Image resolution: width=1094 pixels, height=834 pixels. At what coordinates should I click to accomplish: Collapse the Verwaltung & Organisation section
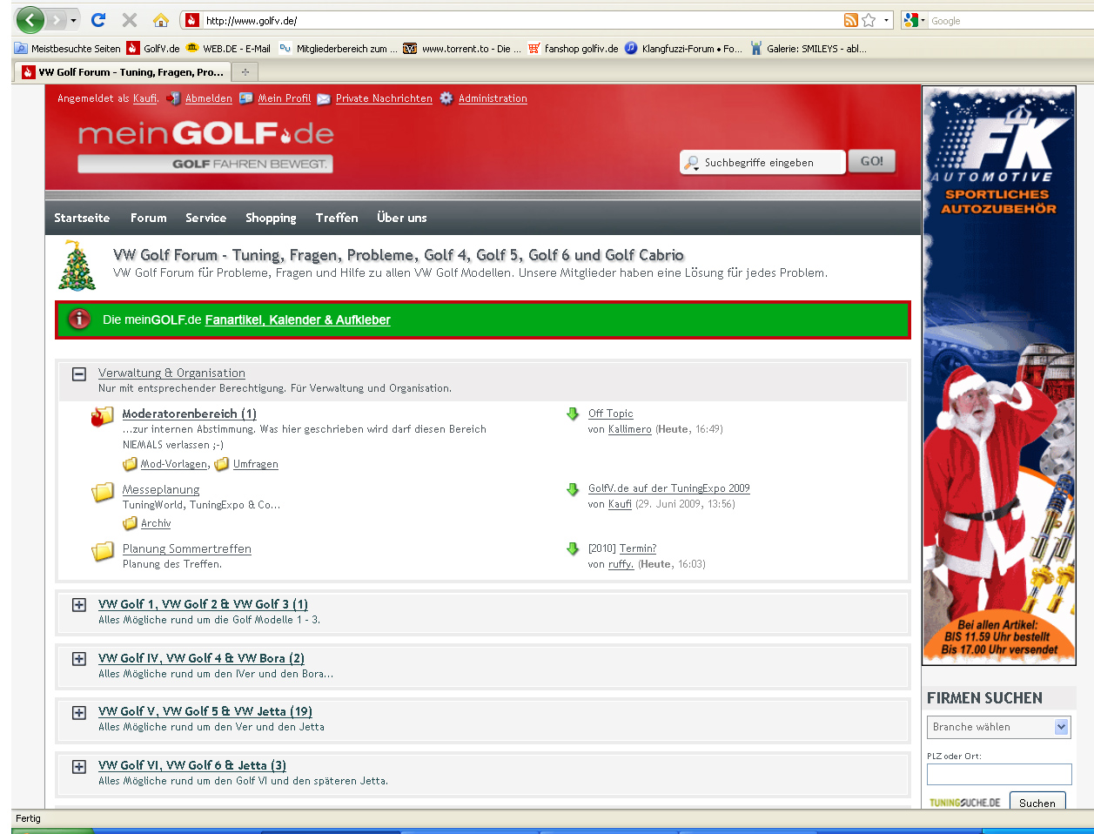(x=79, y=374)
